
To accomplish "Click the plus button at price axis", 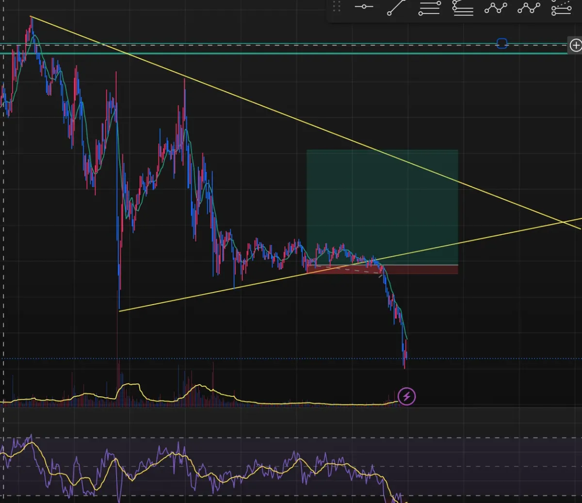I will 576,45.
